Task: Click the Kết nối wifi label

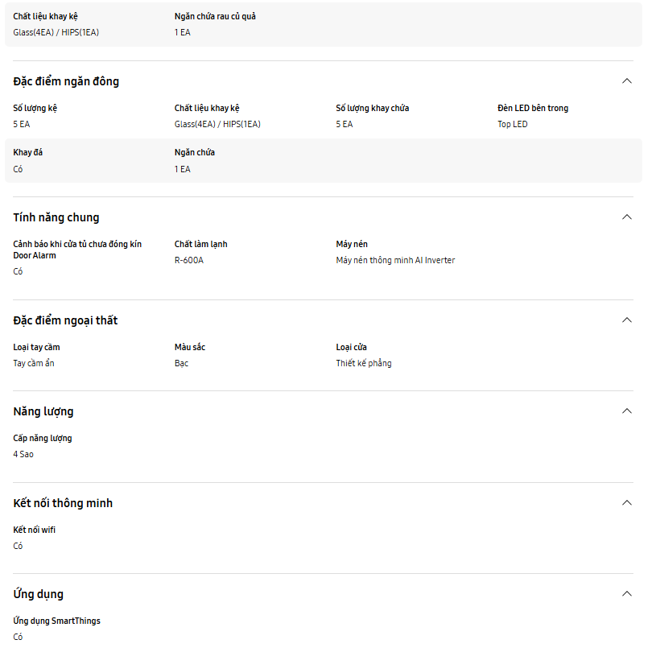Action: pos(34,530)
